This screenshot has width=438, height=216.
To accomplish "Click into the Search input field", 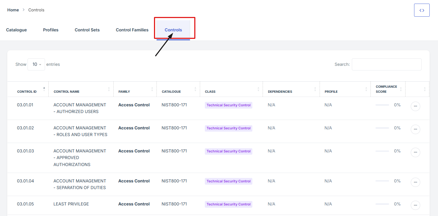I will (x=386, y=64).
